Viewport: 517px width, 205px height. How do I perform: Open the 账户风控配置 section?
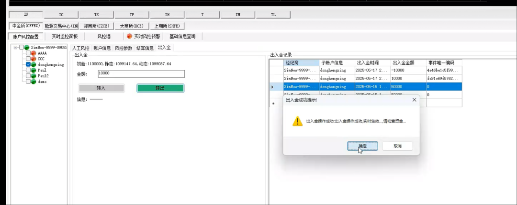tap(25, 36)
